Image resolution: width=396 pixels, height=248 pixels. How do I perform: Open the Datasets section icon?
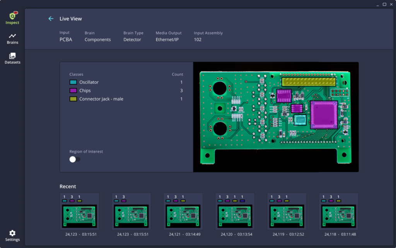[x=12, y=56]
